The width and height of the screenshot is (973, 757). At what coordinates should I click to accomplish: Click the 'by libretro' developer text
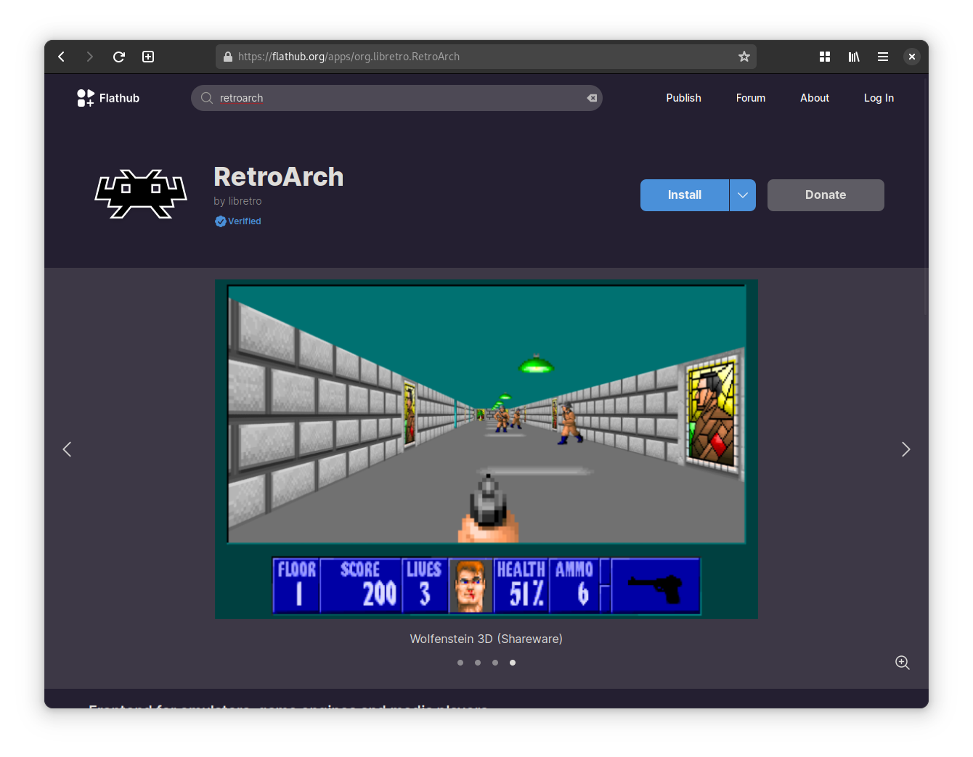[x=237, y=201]
